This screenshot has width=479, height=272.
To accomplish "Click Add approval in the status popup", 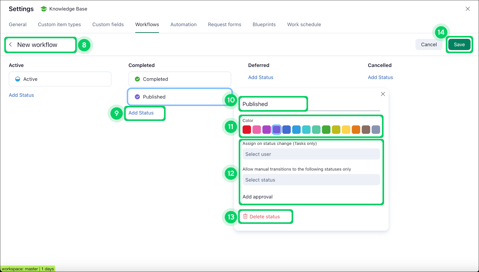I will pyautogui.click(x=257, y=197).
